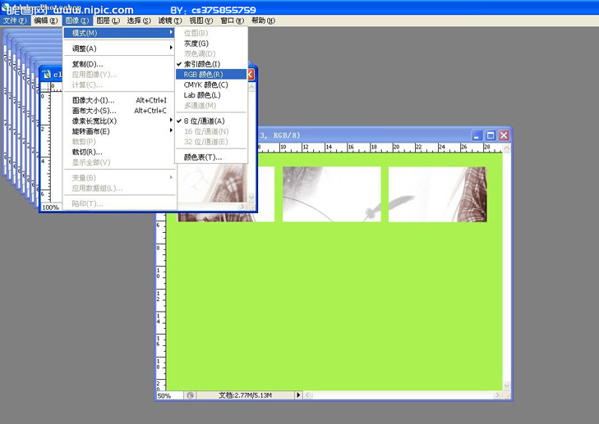This screenshot has height=424, width=599.
Task: Open the 滤镜(T) menu
Action: tap(169, 21)
